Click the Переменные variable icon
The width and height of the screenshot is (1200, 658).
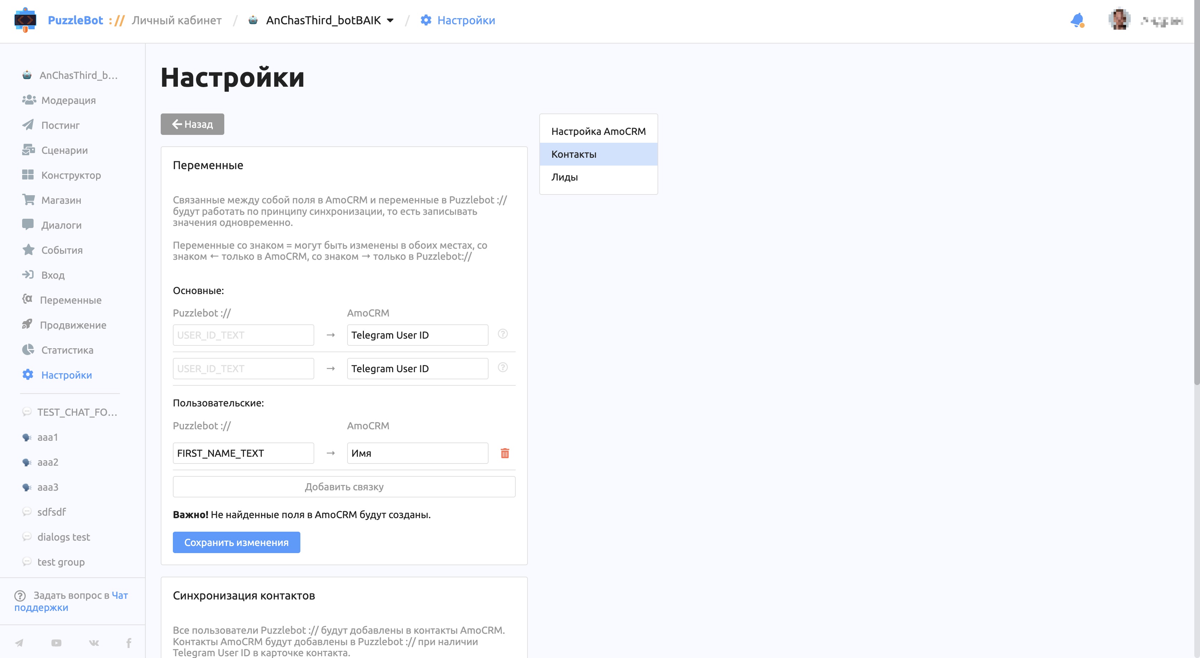coord(27,299)
